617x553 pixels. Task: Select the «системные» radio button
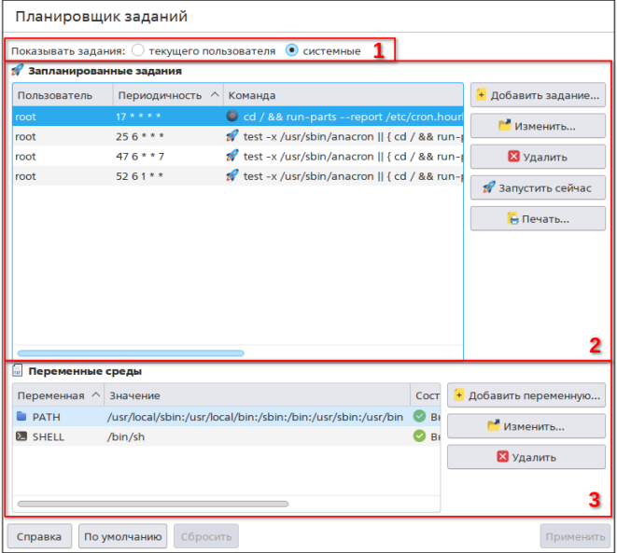pyautogui.click(x=292, y=50)
